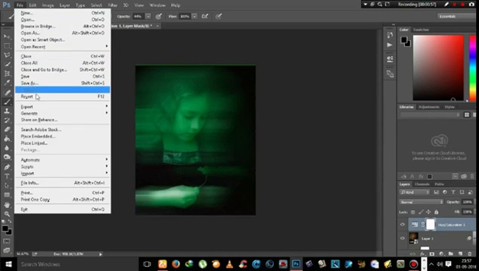Select the Paint Bucket tool

pos(7,139)
